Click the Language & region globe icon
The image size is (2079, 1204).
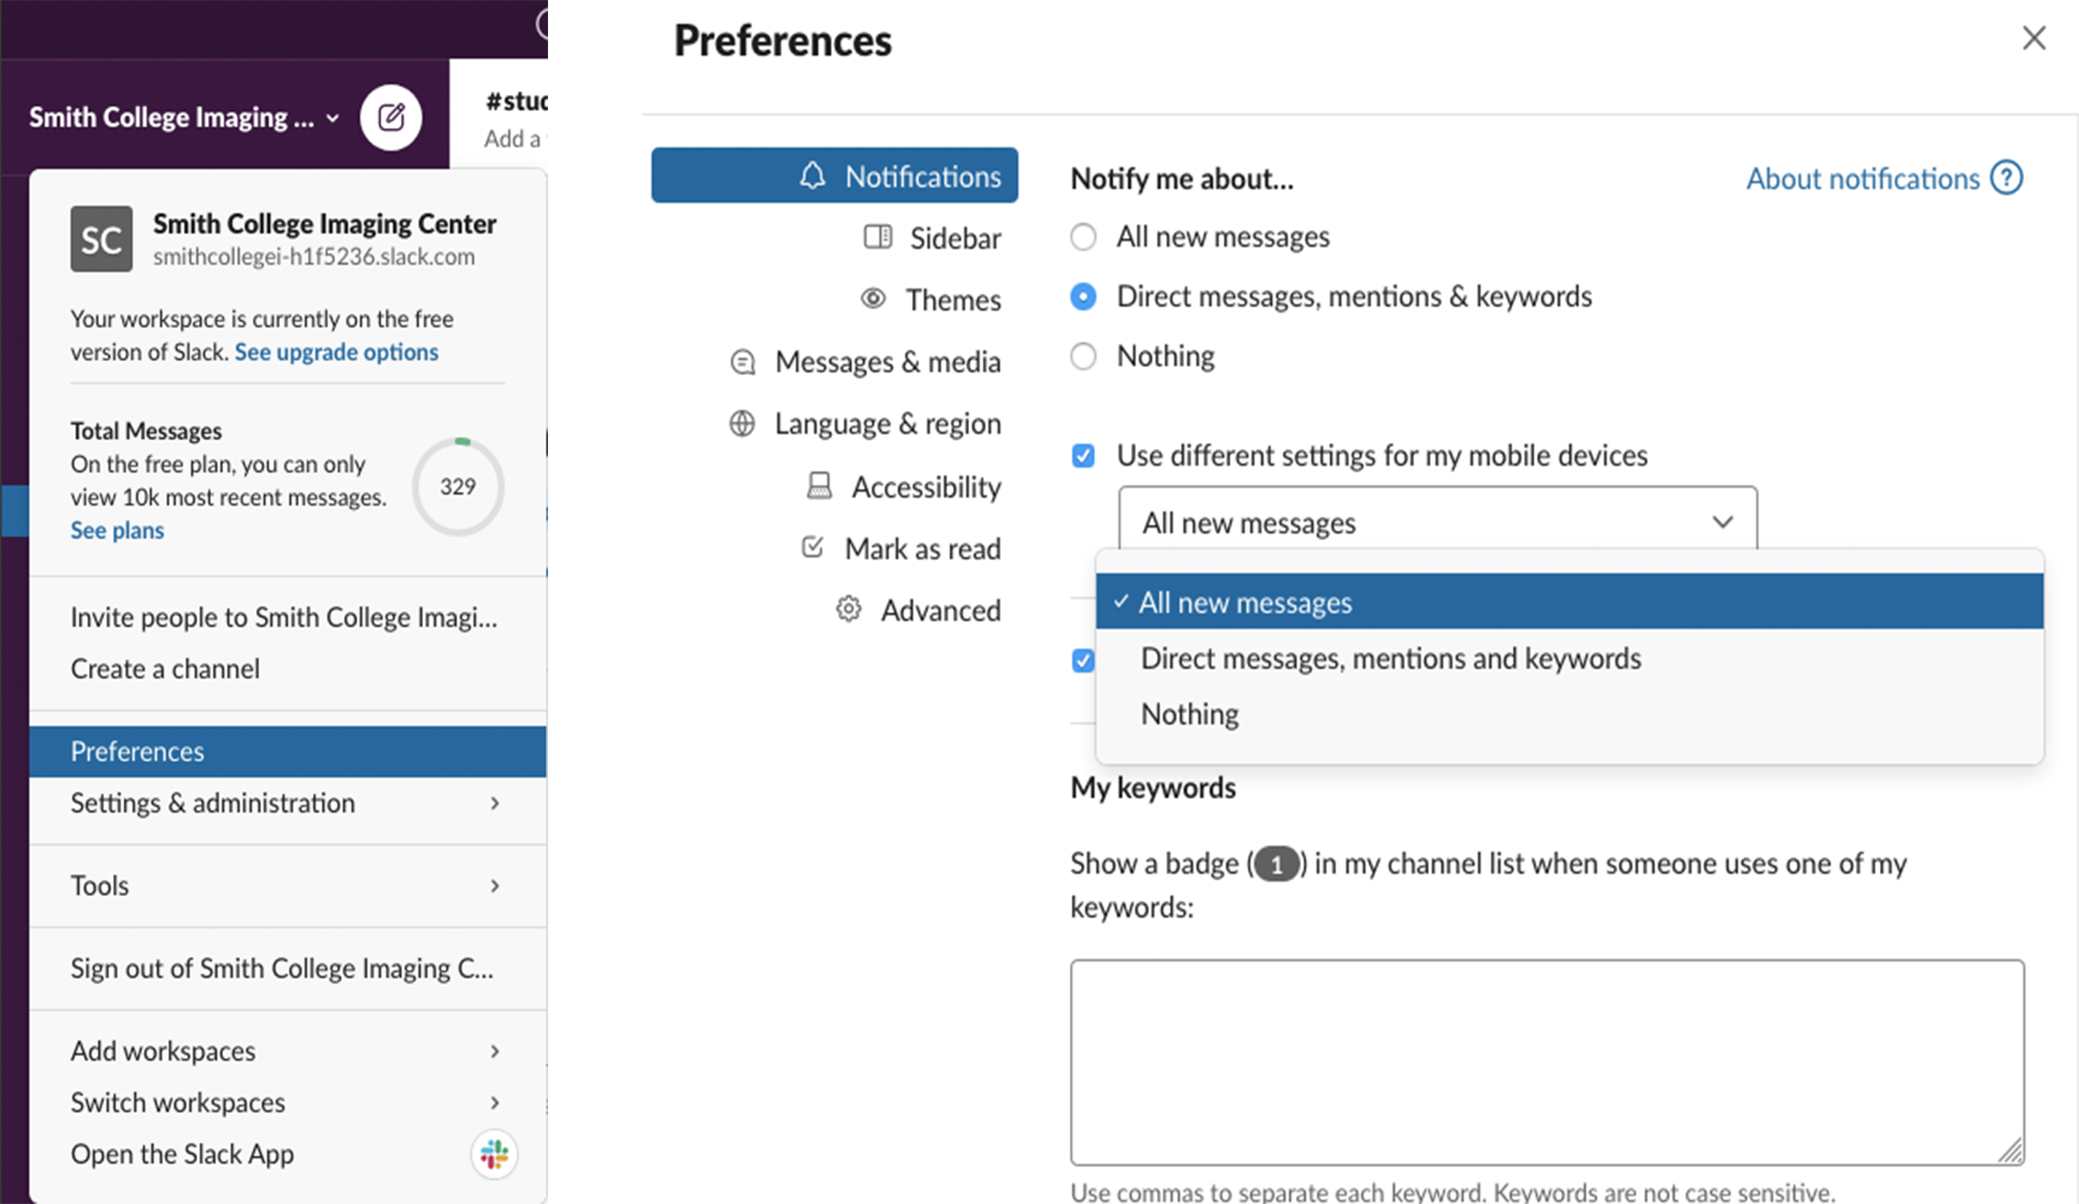741,423
